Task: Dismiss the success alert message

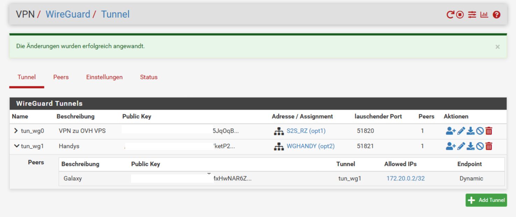Action: pyautogui.click(x=497, y=47)
